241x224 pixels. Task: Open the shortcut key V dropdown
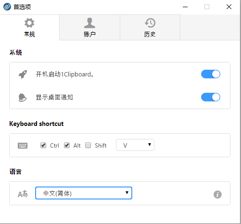135,145
